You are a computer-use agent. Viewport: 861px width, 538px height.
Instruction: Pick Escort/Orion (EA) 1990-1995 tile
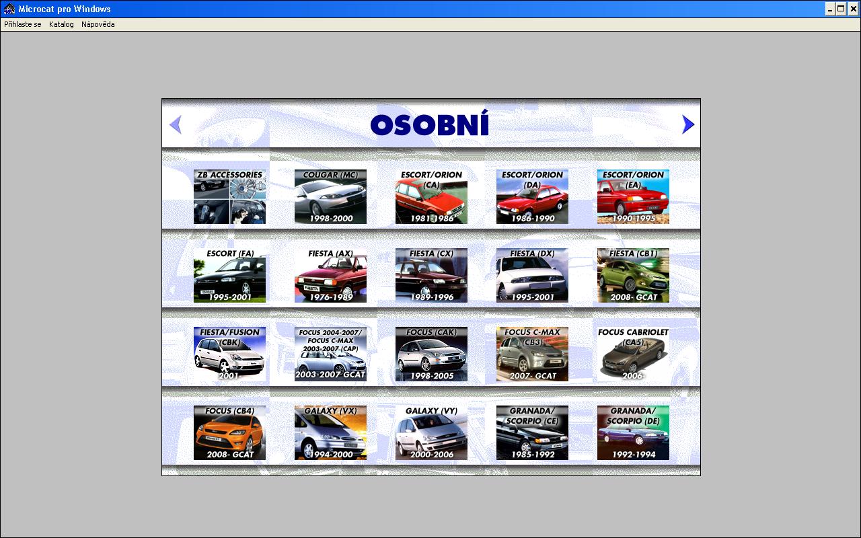[633, 196]
